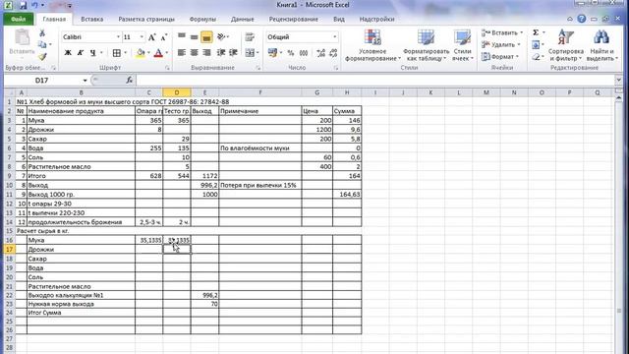Click the large Paste clipboard icon
629x354 pixels.
[22, 37]
